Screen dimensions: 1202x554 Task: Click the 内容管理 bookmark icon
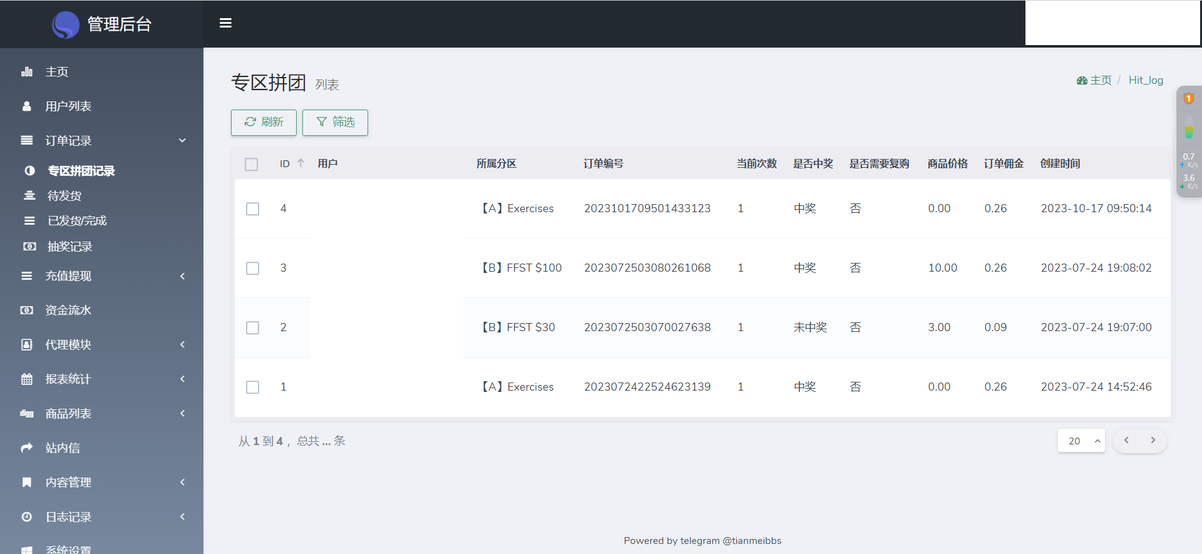pyautogui.click(x=27, y=483)
